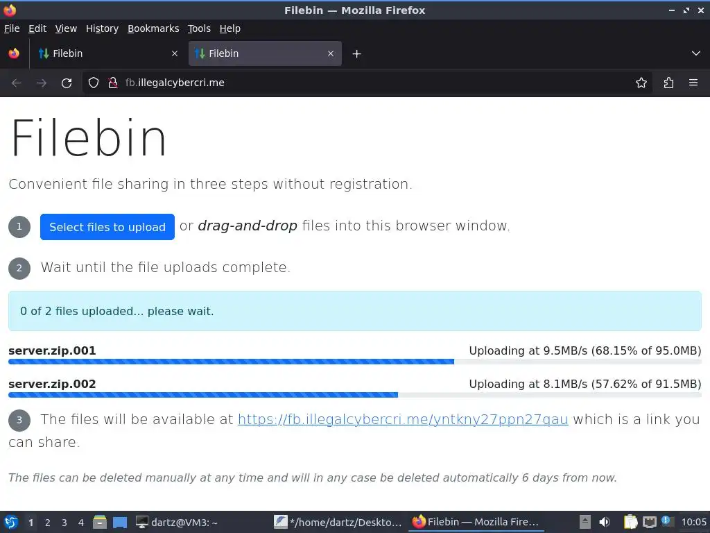Click the removable media eject tray icon
This screenshot has width=710, height=533.
585,522
